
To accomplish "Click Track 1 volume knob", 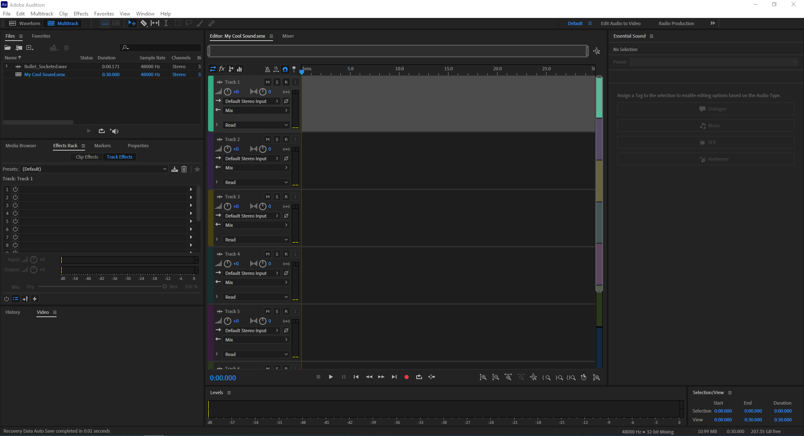I will (227, 92).
